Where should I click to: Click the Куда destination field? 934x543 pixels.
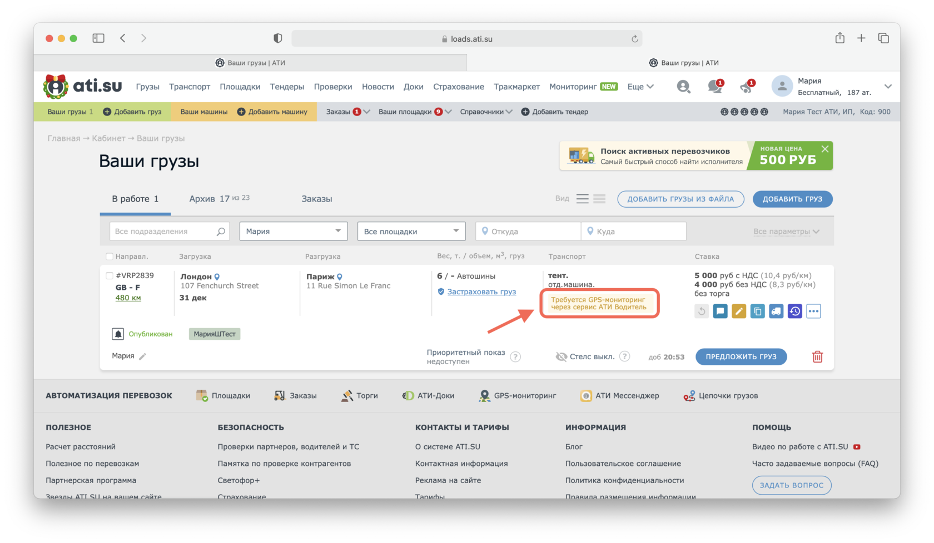[634, 232]
